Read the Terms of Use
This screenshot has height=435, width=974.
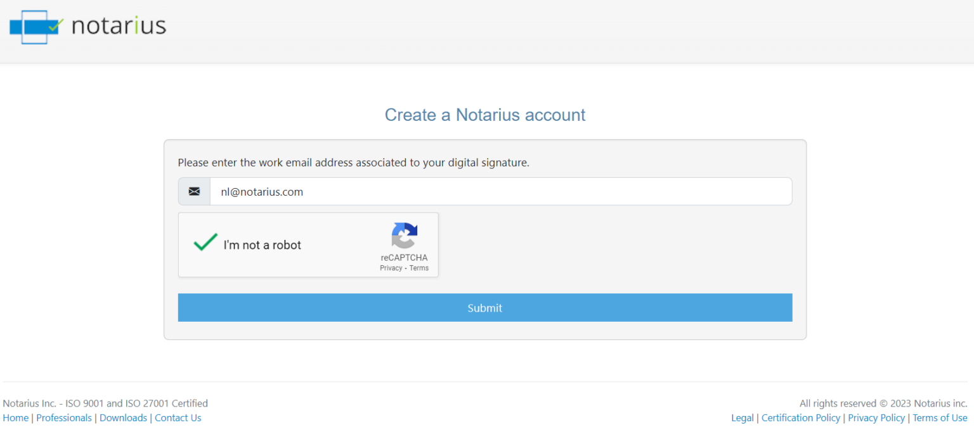point(940,417)
